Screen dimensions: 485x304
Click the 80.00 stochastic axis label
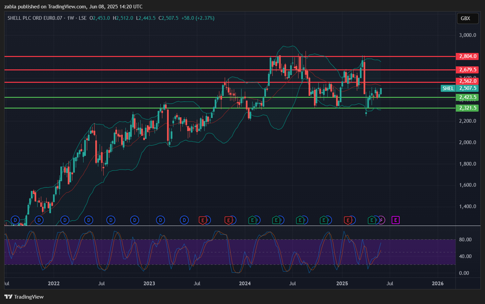(465, 240)
